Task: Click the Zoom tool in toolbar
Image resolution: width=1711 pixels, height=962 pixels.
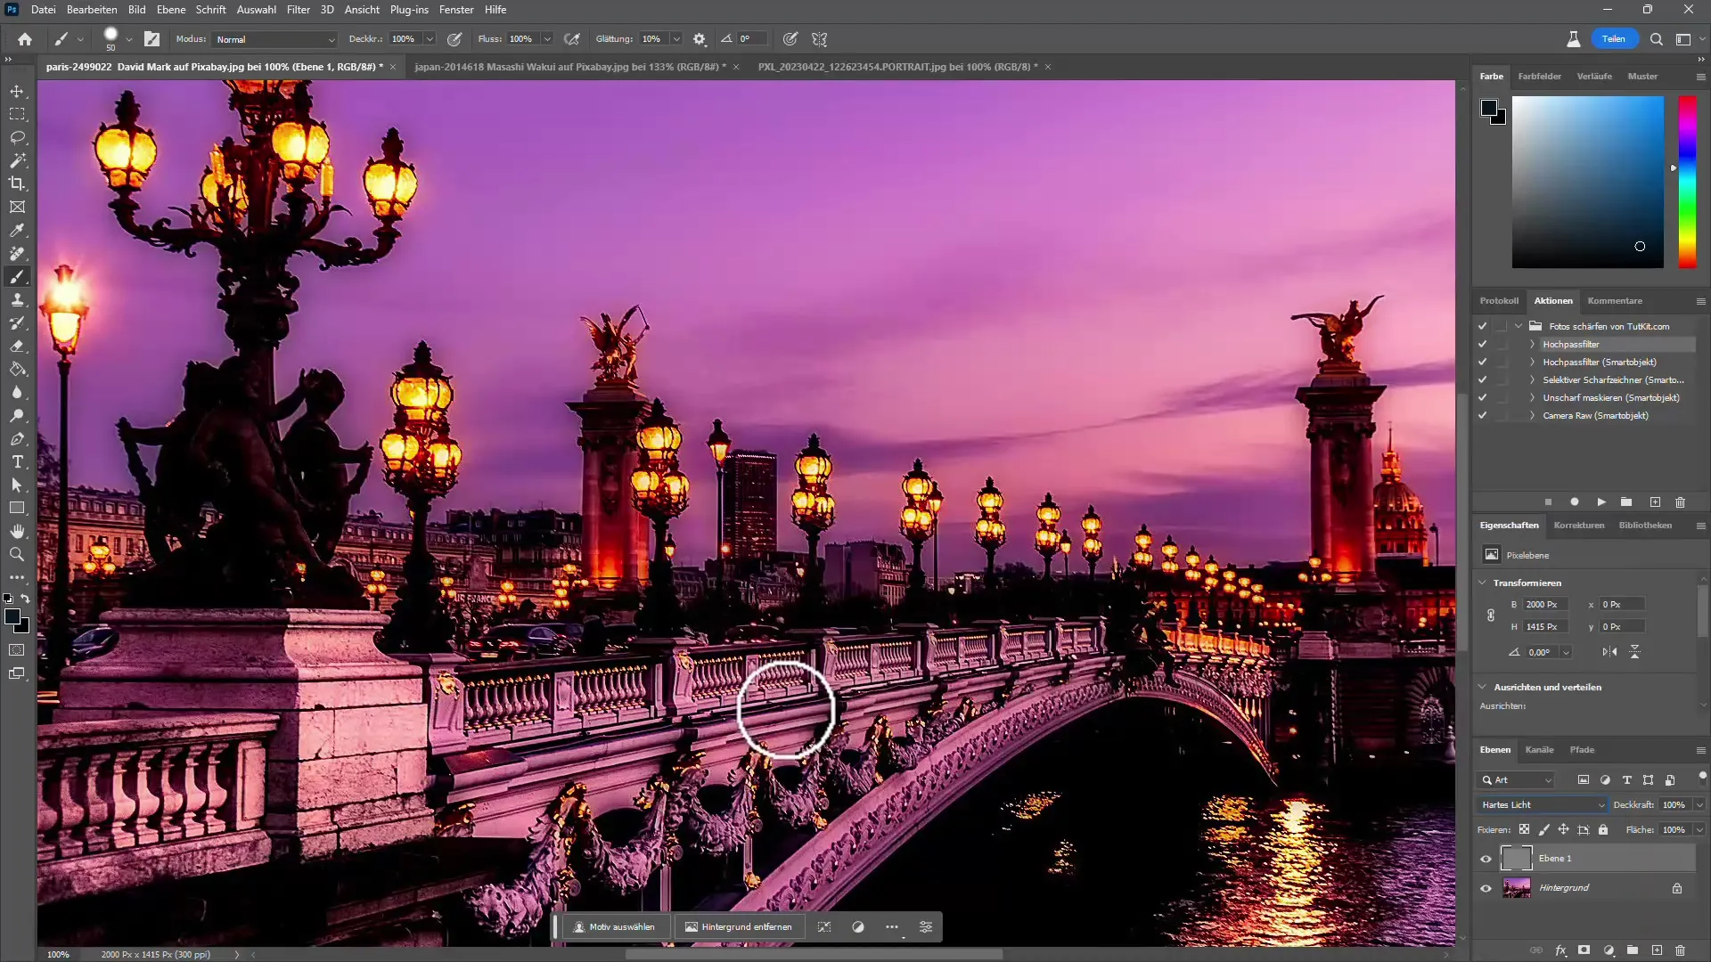Action: [16, 554]
